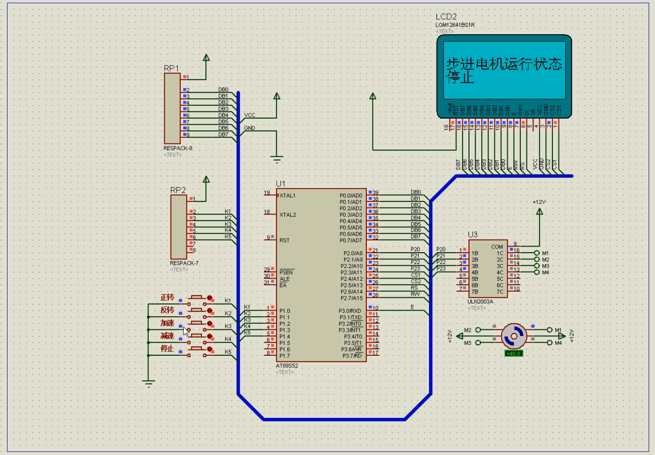
Task: Toggle the red latch dot on 反转 button
Action: point(210,311)
